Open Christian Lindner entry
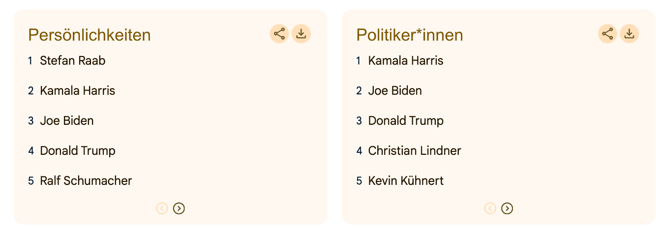 pos(415,150)
